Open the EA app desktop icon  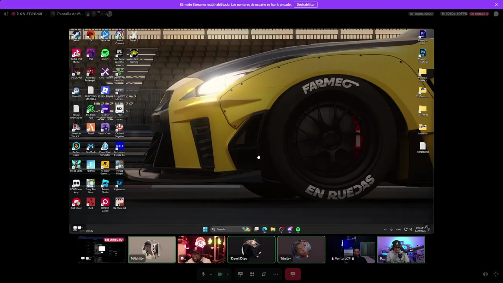[91, 36]
